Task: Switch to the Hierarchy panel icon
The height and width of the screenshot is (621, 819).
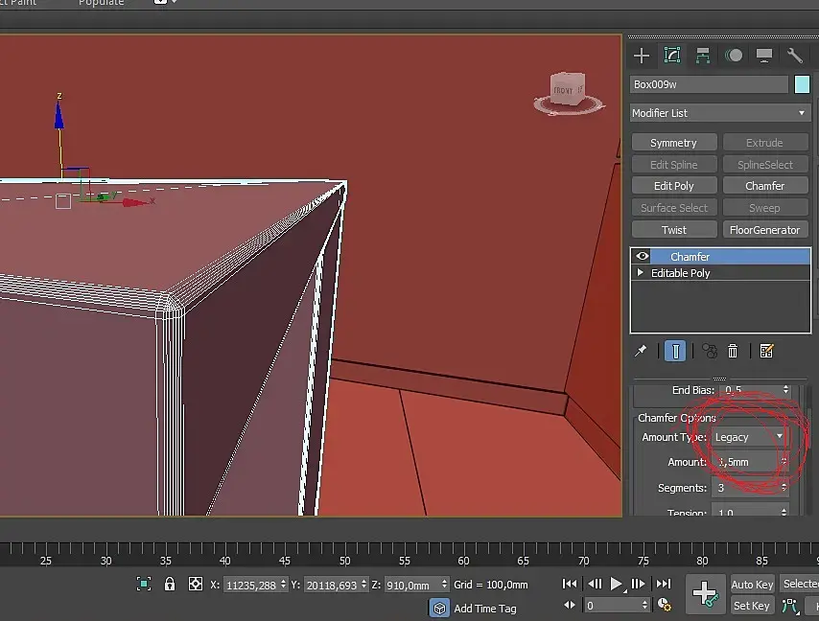Action: 703,56
